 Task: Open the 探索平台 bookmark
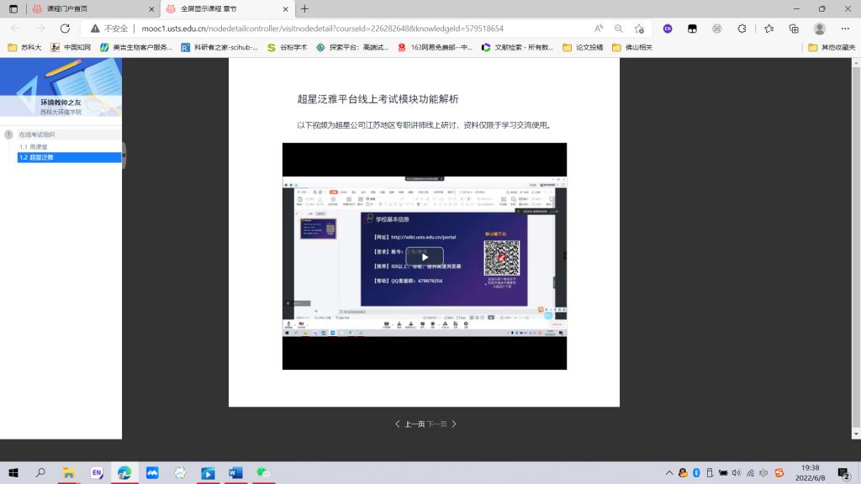[352, 47]
